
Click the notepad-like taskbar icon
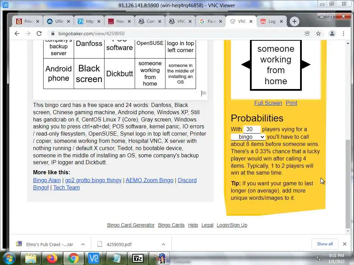116,258
